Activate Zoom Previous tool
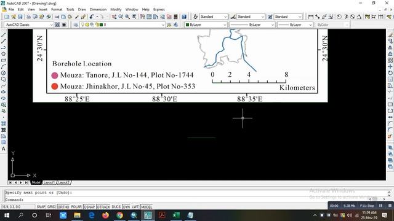394x221 pixels. tap(134, 17)
